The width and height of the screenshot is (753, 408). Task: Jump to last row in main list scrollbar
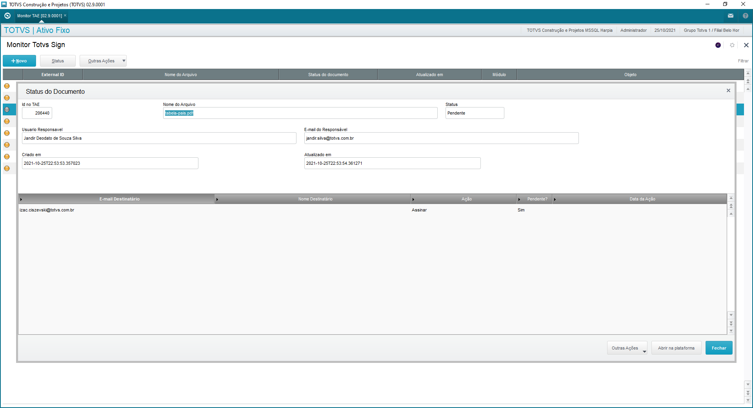748,400
